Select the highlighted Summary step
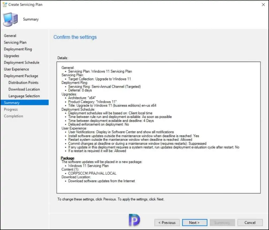Viewport: 269px width, 230px height. coord(24,103)
